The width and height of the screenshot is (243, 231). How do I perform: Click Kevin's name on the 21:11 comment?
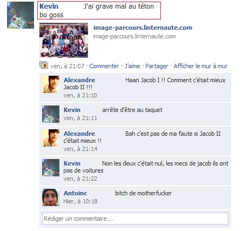[x=72, y=110]
